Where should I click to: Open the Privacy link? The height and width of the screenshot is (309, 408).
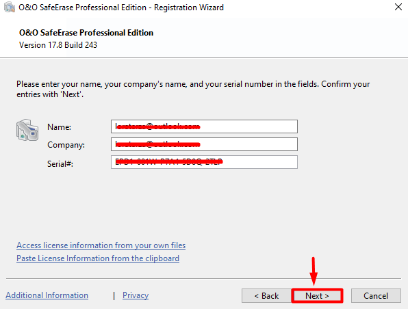point(136,295)
